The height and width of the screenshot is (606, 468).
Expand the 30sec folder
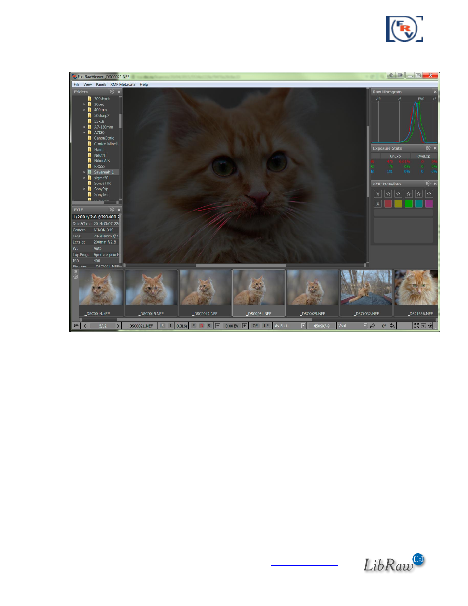click(84, 104)
